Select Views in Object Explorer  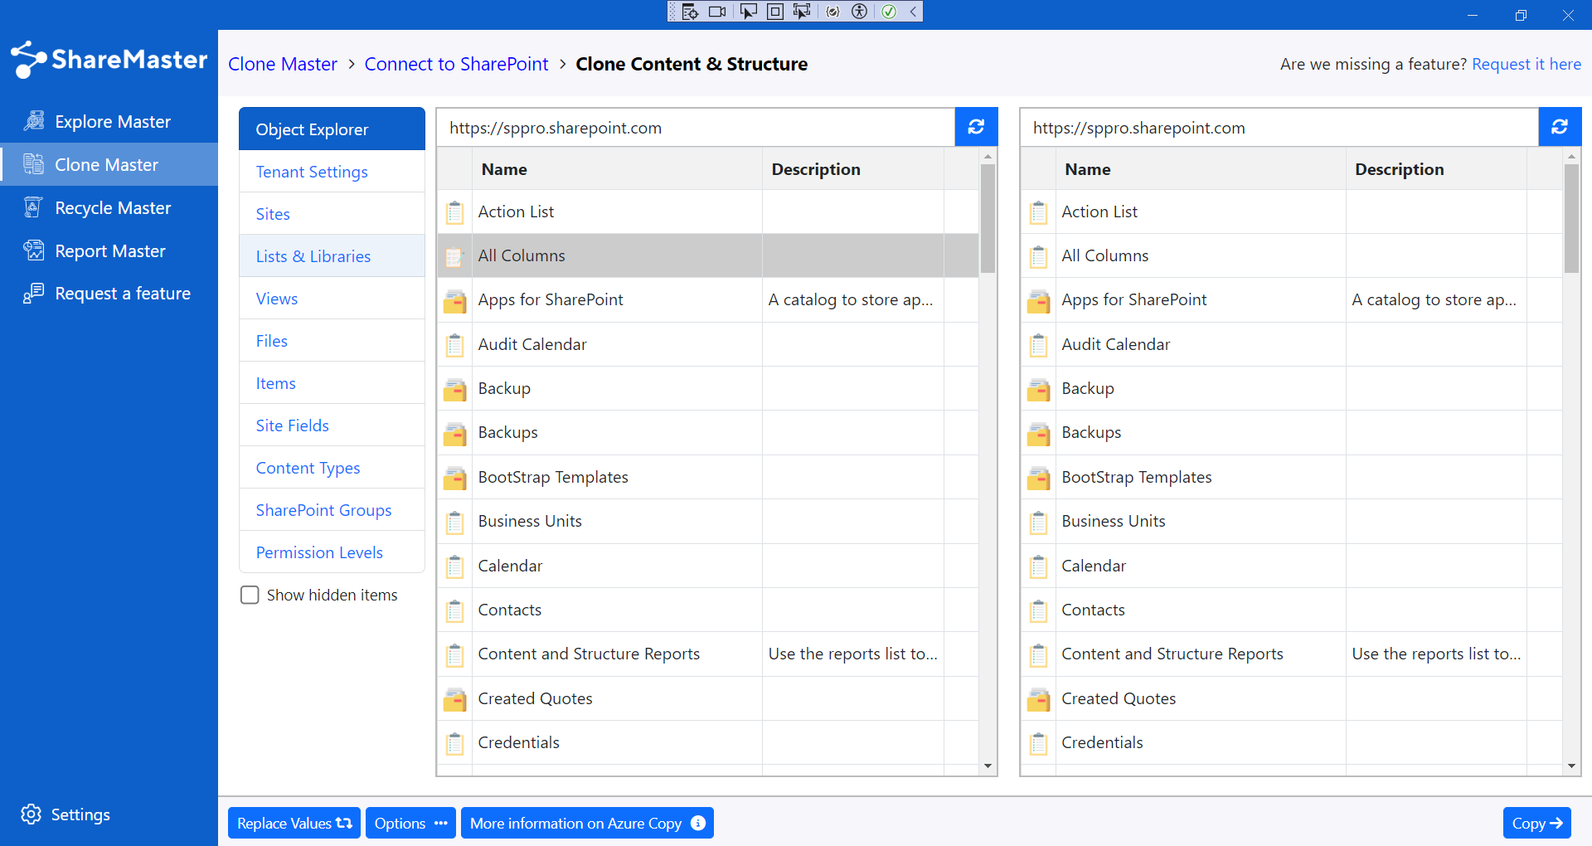(332, 299)
